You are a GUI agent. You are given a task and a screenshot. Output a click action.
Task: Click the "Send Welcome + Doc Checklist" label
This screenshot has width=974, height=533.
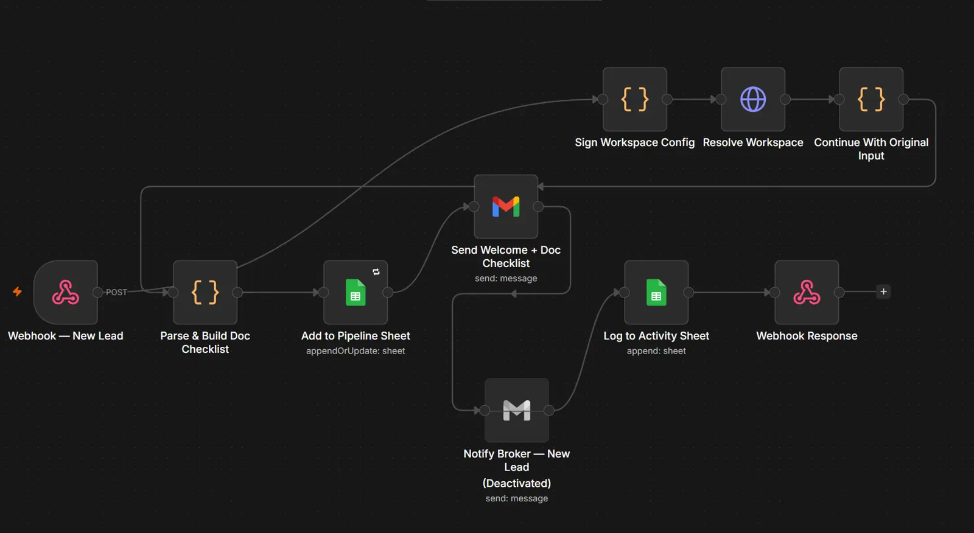click(506, 257)
